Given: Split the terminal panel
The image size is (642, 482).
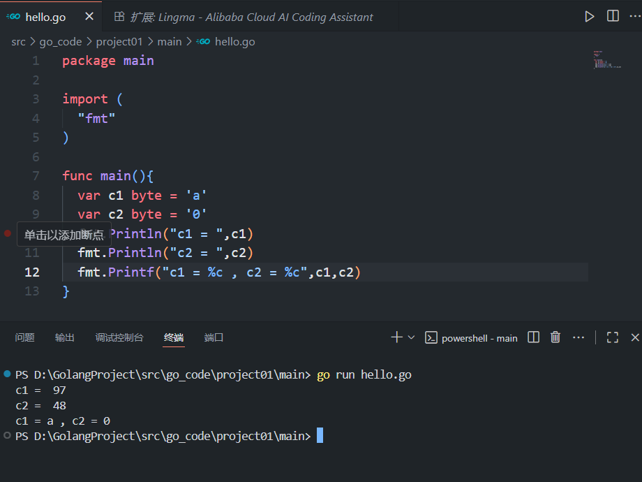Looking at the screenshot, I should point(533,337).
